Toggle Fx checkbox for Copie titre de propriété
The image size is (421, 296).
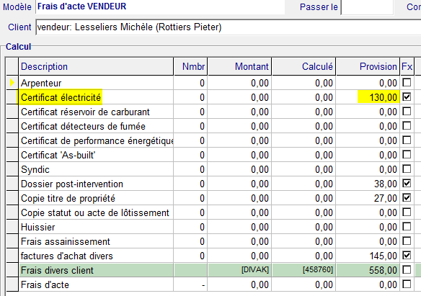pos(407,198)
